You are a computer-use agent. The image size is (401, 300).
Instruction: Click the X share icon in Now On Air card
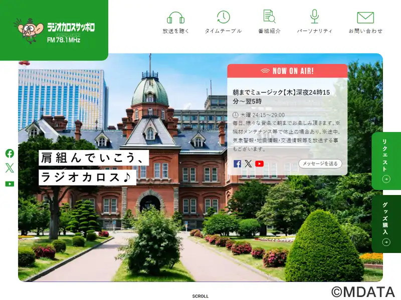coord(248,164)
